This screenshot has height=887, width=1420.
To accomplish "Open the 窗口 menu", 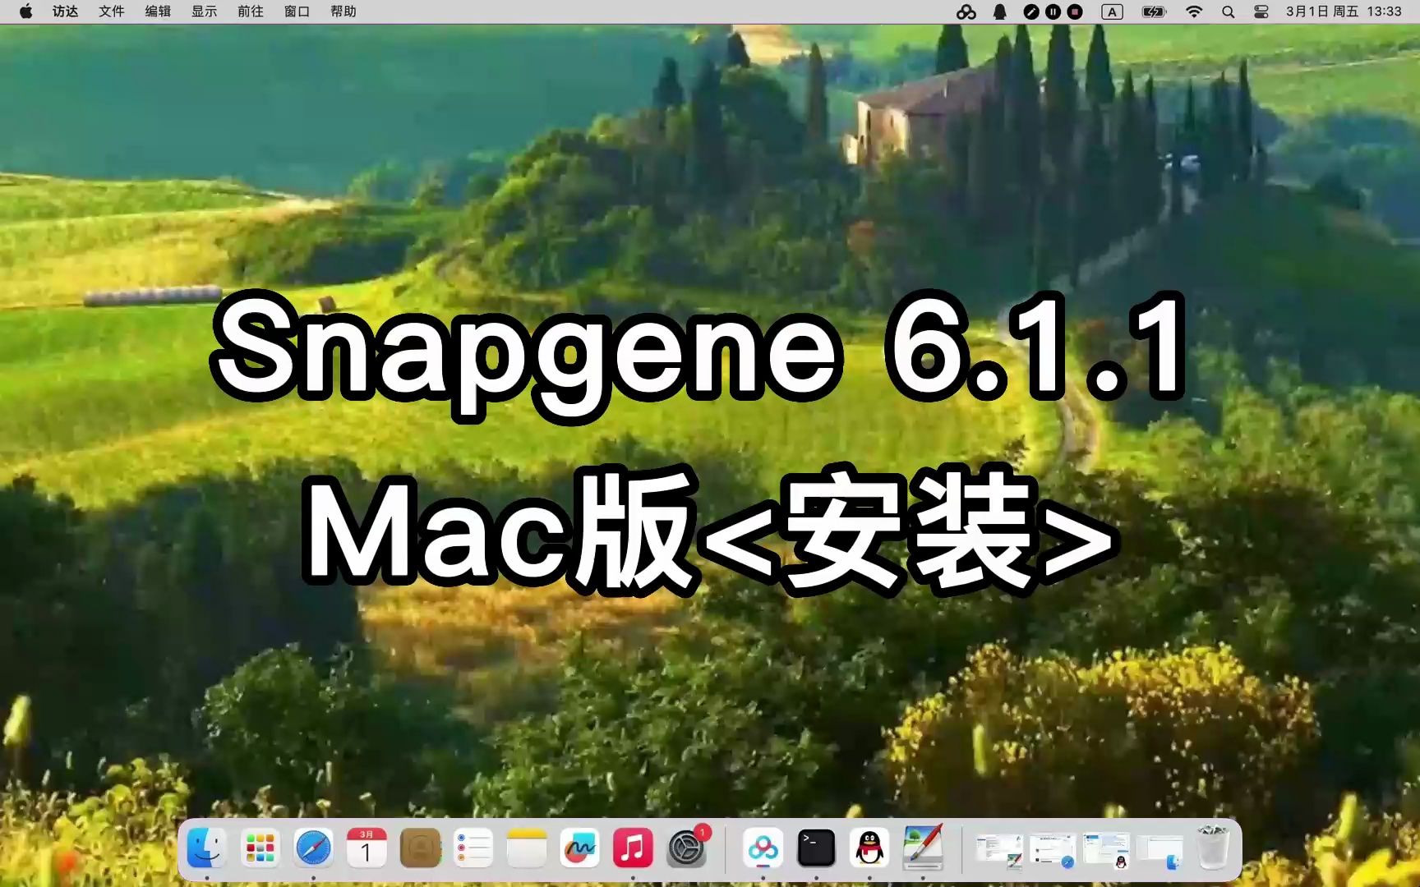I will [x=297, y=11].
